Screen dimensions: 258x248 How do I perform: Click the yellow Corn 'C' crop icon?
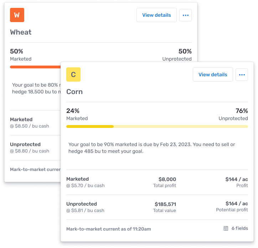tap(73, 74)
